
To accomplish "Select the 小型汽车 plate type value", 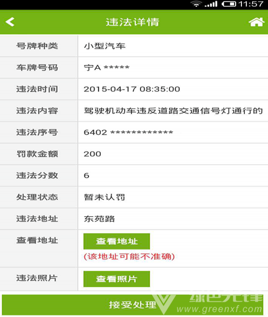I will [x=105, y=46].
